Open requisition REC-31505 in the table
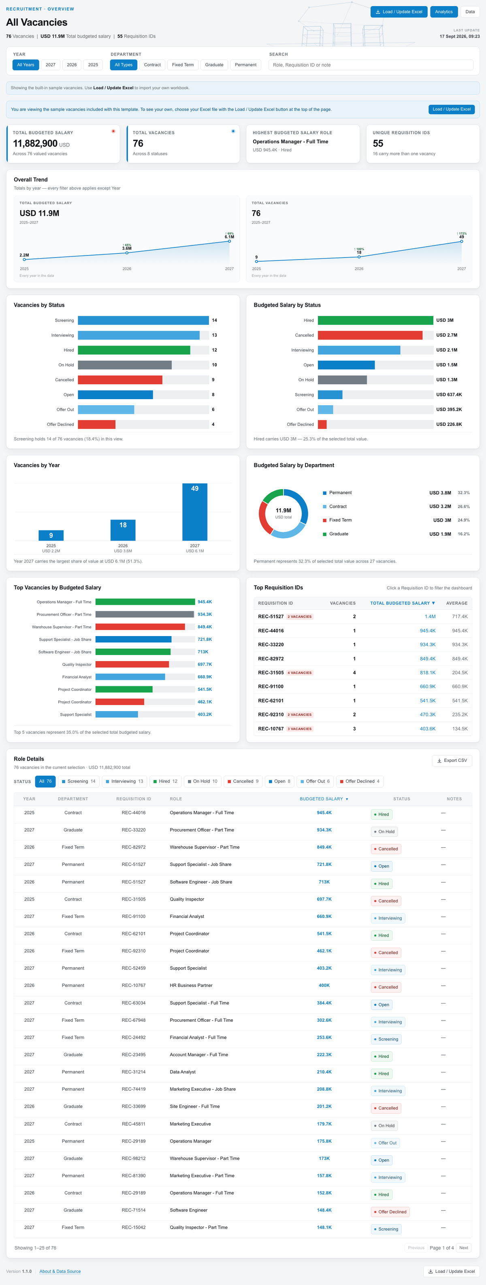Viewport: 486px width, 1285px height. [271, 673]
